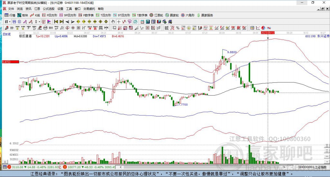The image size is (330, 177).
Task: Open the 设置 menu
Action: click(60, 9)
